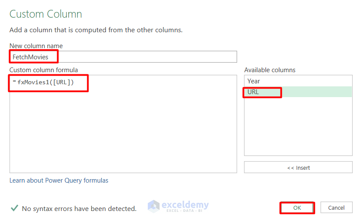Click the 'No syntax errors' status message
Image resolution: width=357 pixels, height=220 pixels.
pos(79,209)
